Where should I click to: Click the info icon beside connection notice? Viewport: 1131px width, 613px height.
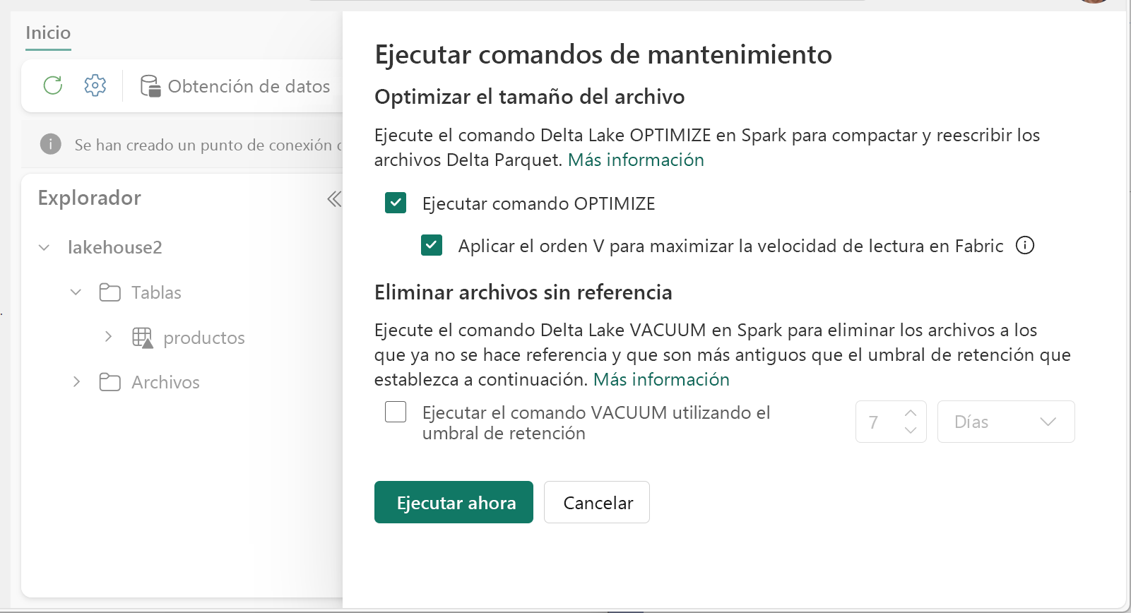click(51, 144)
